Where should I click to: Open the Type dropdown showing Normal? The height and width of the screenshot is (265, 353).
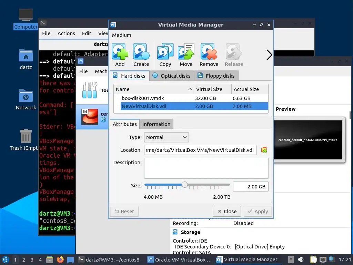click(167, 137)
